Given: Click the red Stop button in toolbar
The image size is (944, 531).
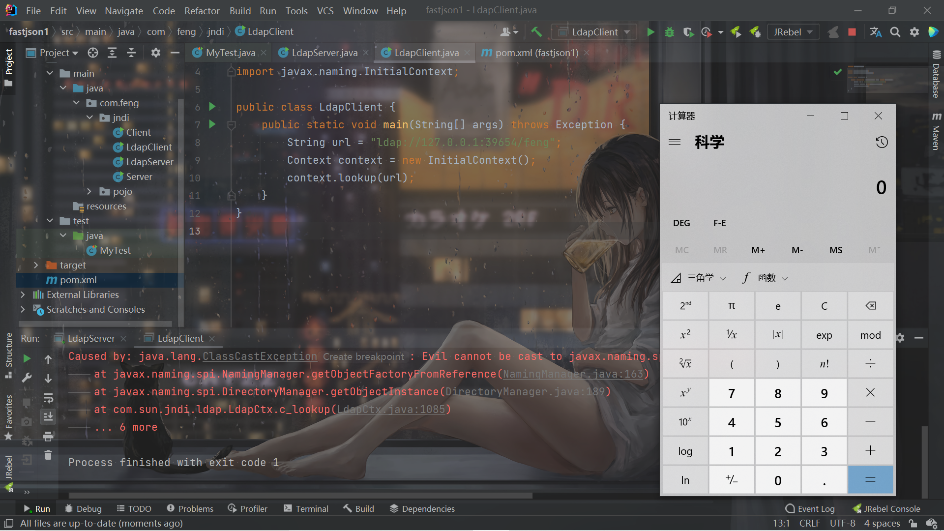Looking at the screenshot, I should pos(852,32).
